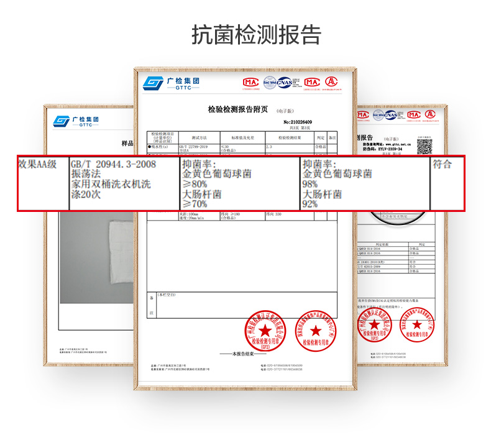491x445 pixels.
Task: Click the '≥80%' standard value
Action: (195, 184)
